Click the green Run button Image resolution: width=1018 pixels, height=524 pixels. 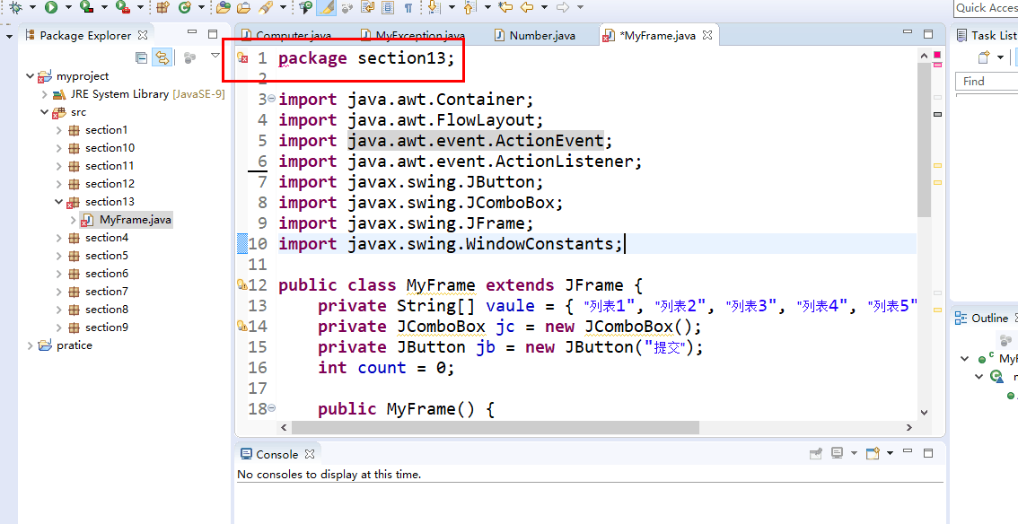51,7
